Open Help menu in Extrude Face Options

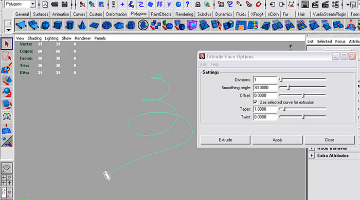pyautogui.click(x=214, y=64)
